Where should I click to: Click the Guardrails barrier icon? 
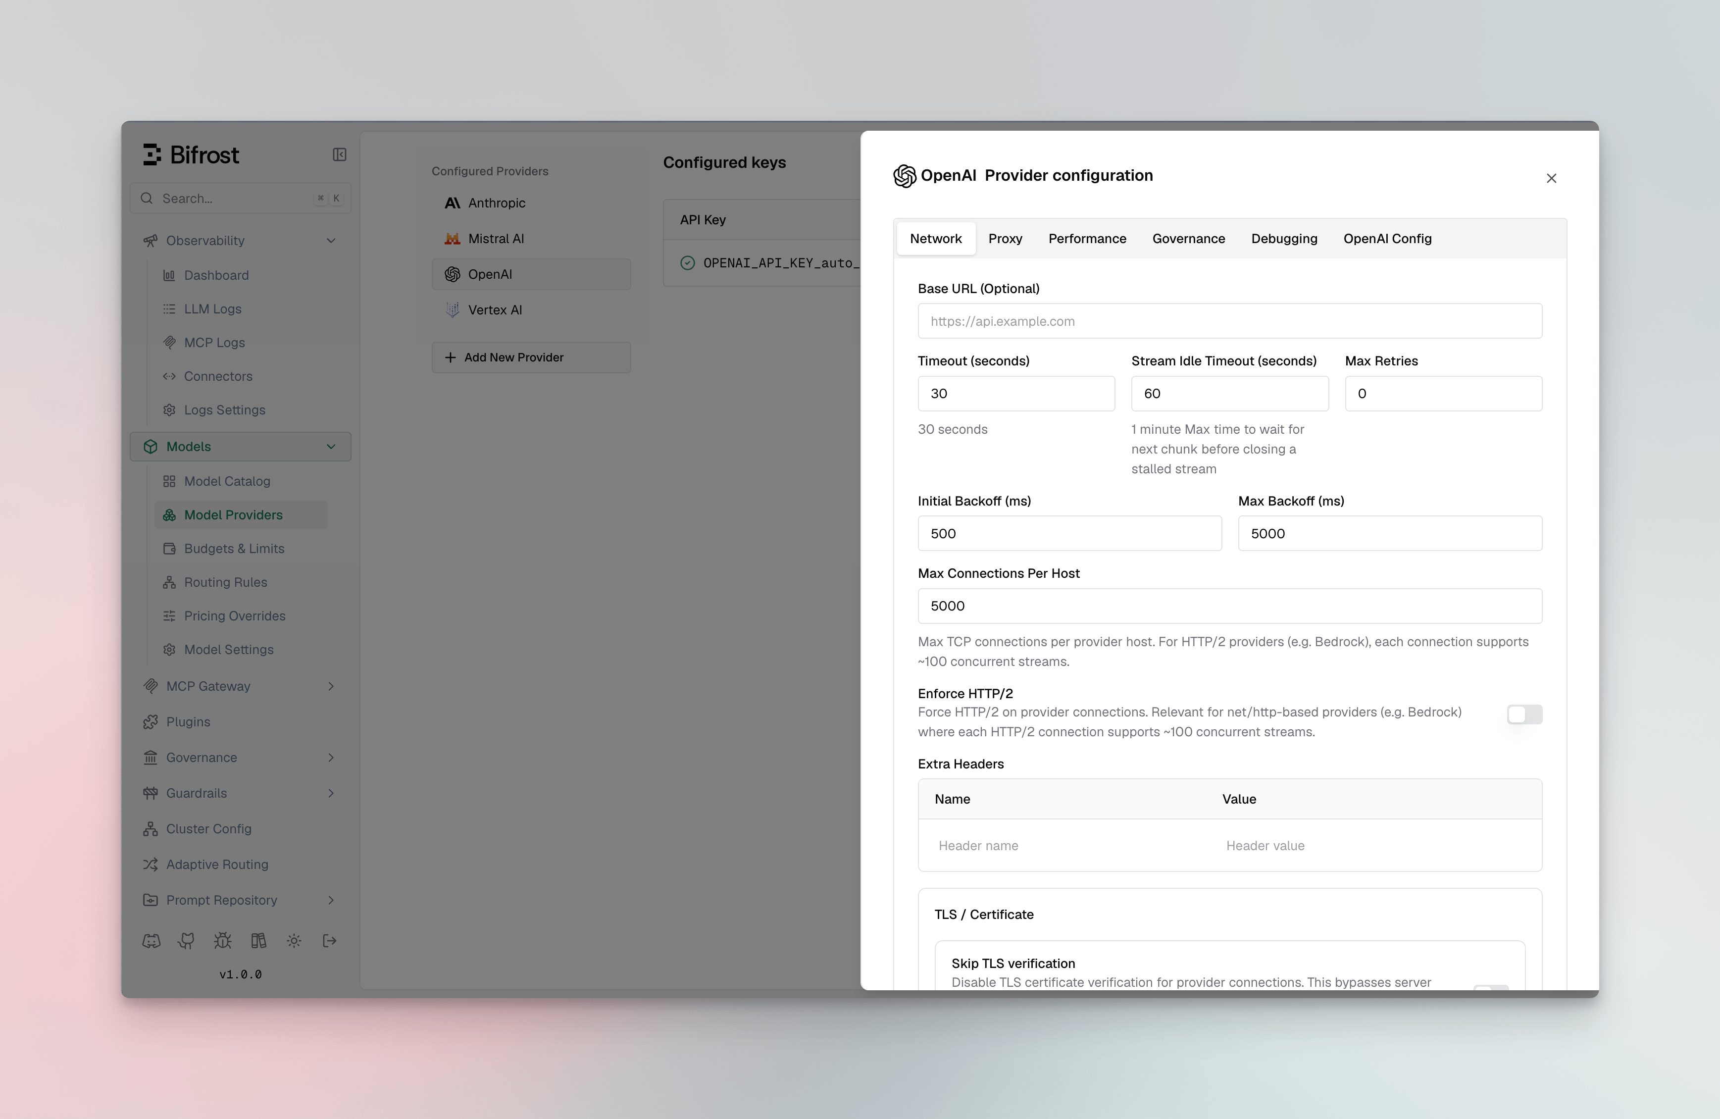point(151,794)
